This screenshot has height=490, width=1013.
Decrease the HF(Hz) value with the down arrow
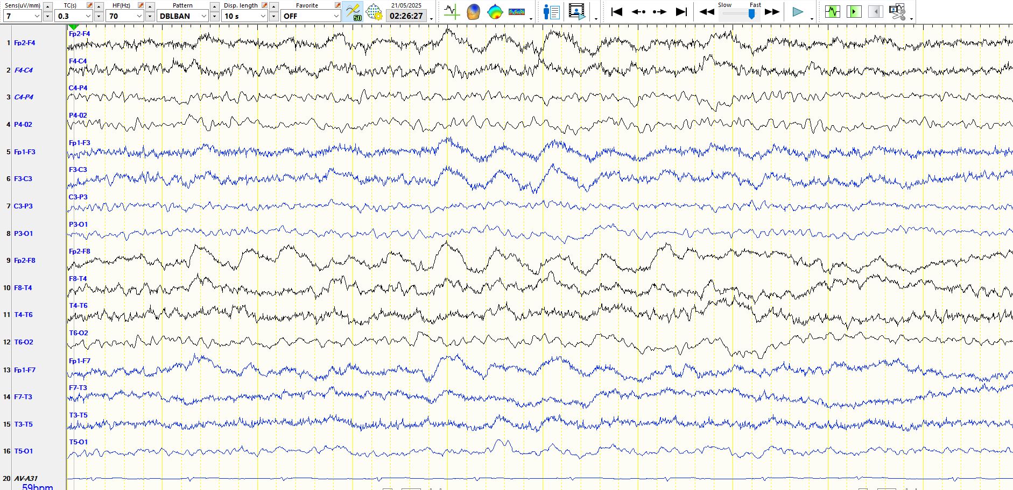coord(150,17)
